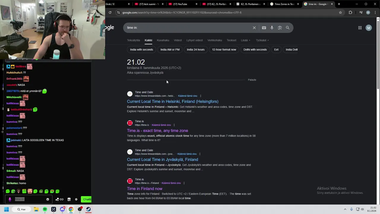This screenshot has height=214, width=380.
Task: Open the Google apps grid
Action: click(360, 28)
